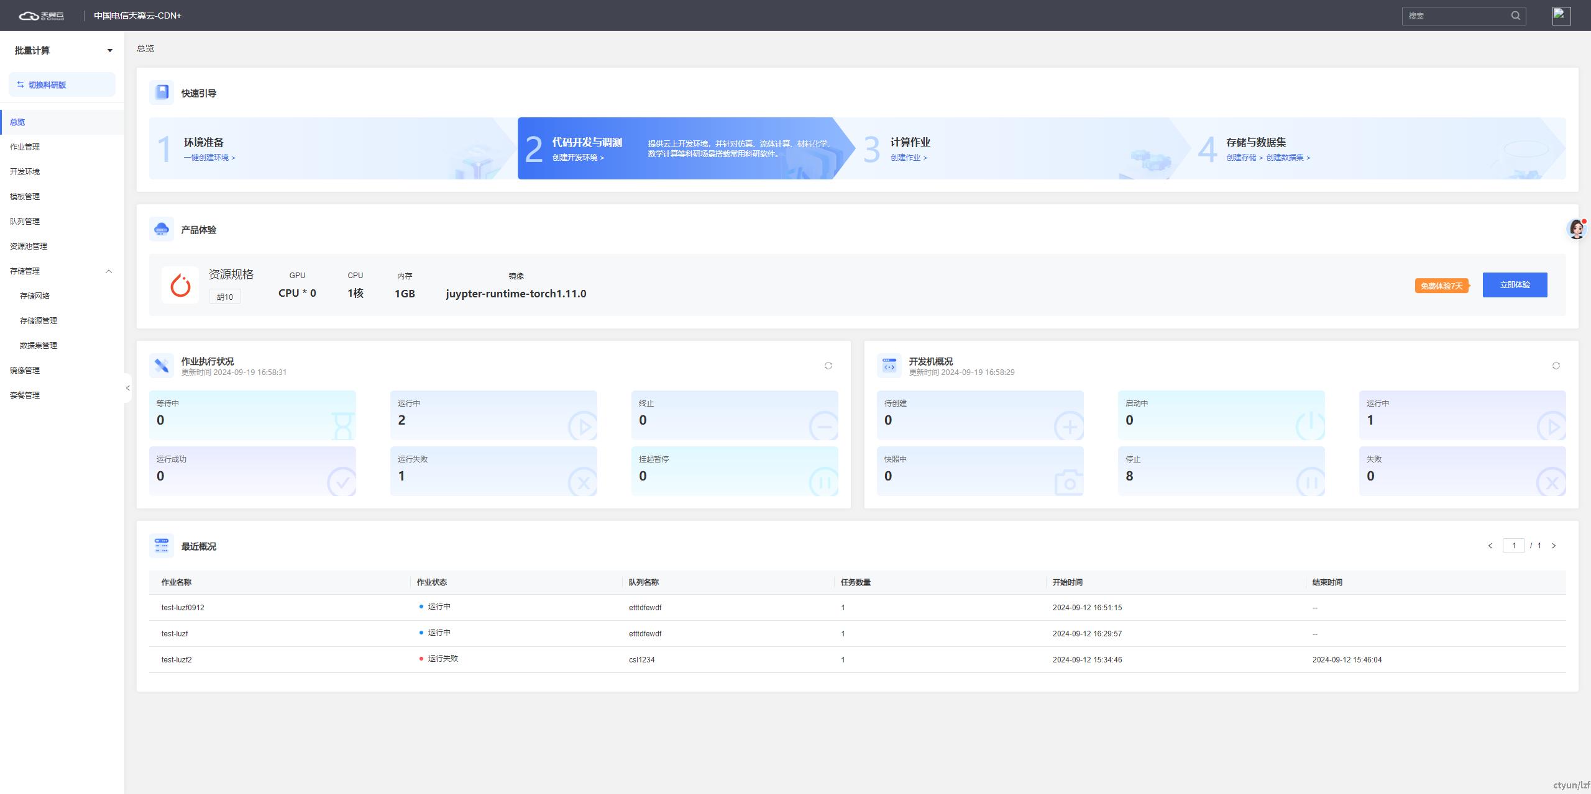Image resolution: width=1591 pixels, height=794 pixels.
Task: Open 队列管理 in the sidebar
Action: pos(62,221)
